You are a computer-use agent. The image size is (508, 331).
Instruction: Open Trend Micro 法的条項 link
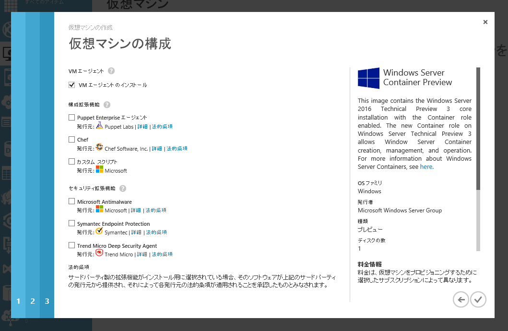coord(162,254)
